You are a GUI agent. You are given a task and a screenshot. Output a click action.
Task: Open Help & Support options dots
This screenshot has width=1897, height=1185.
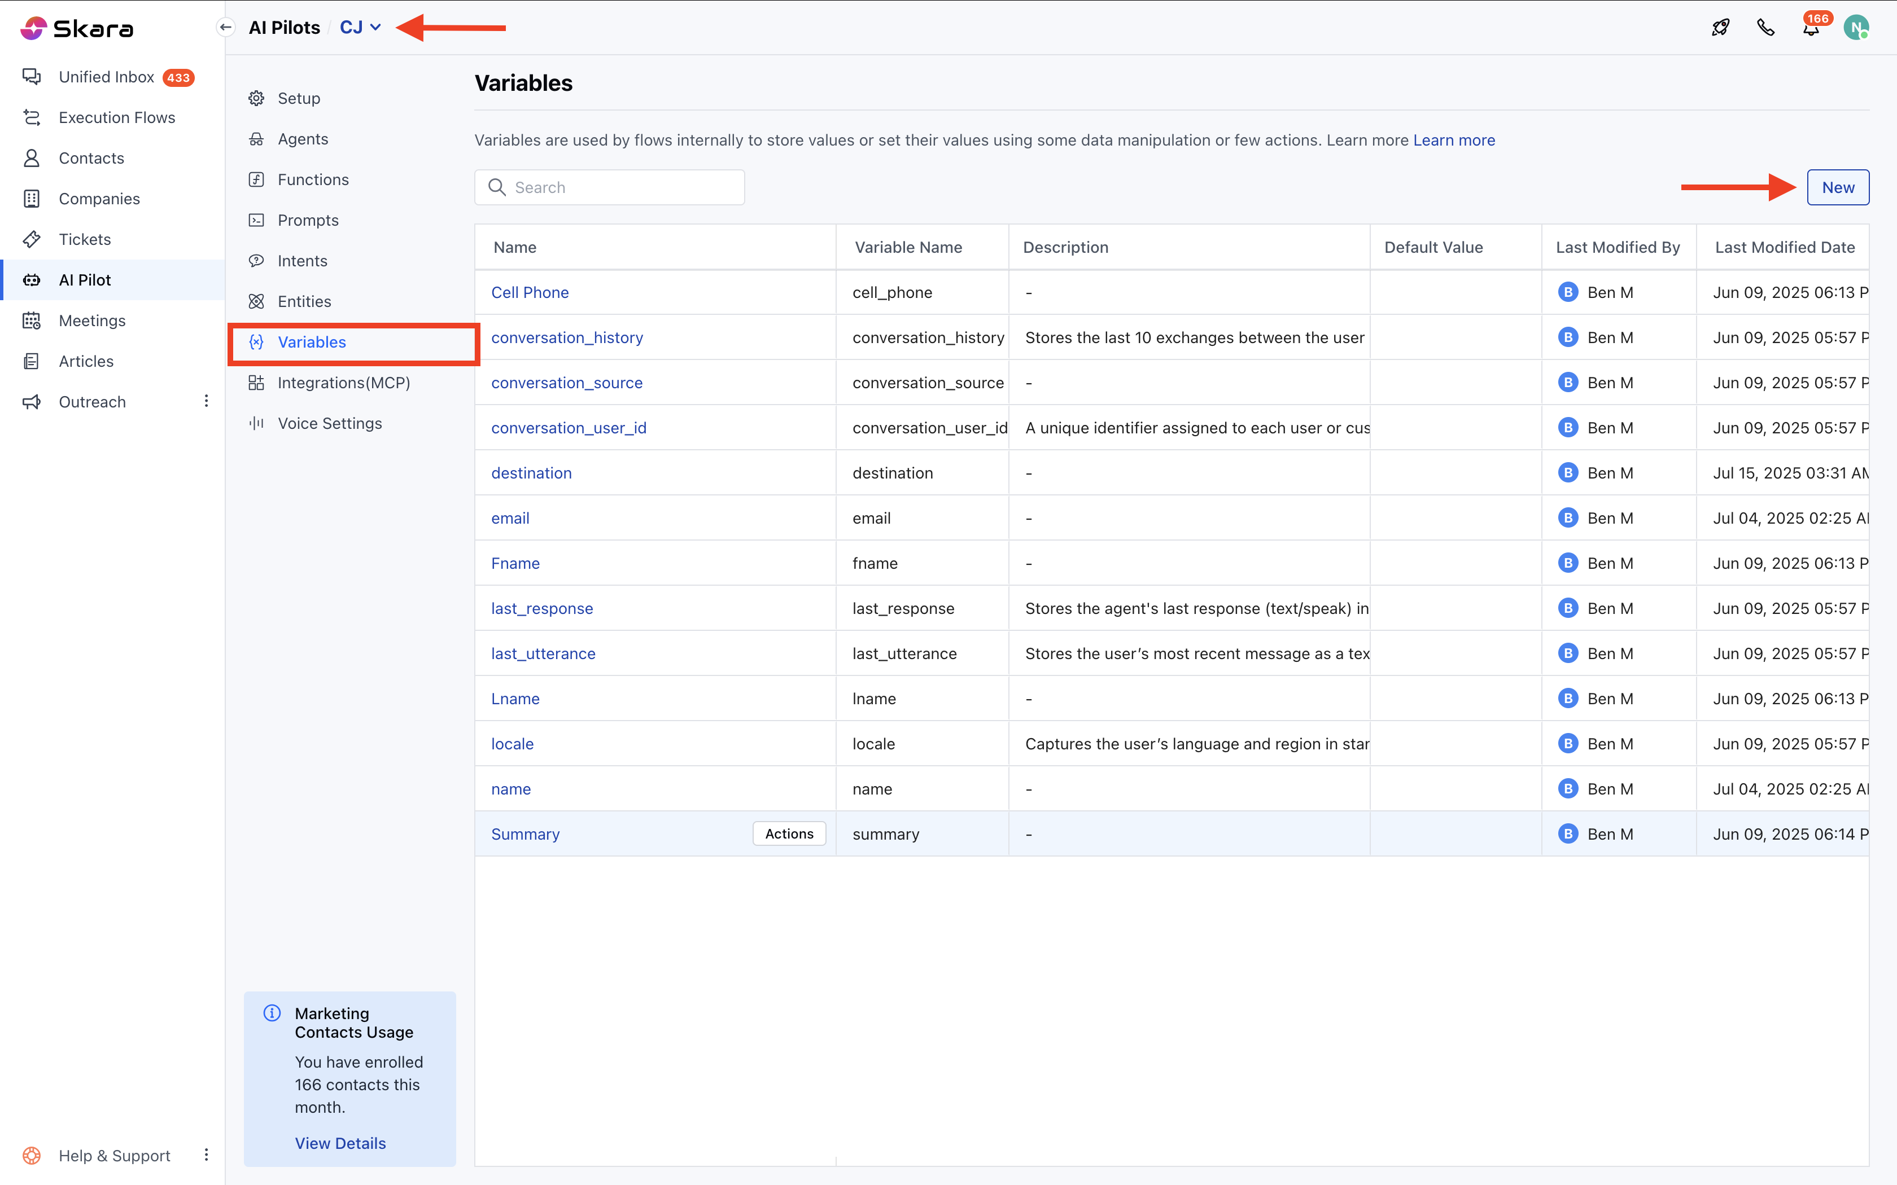click(206, 1155)
